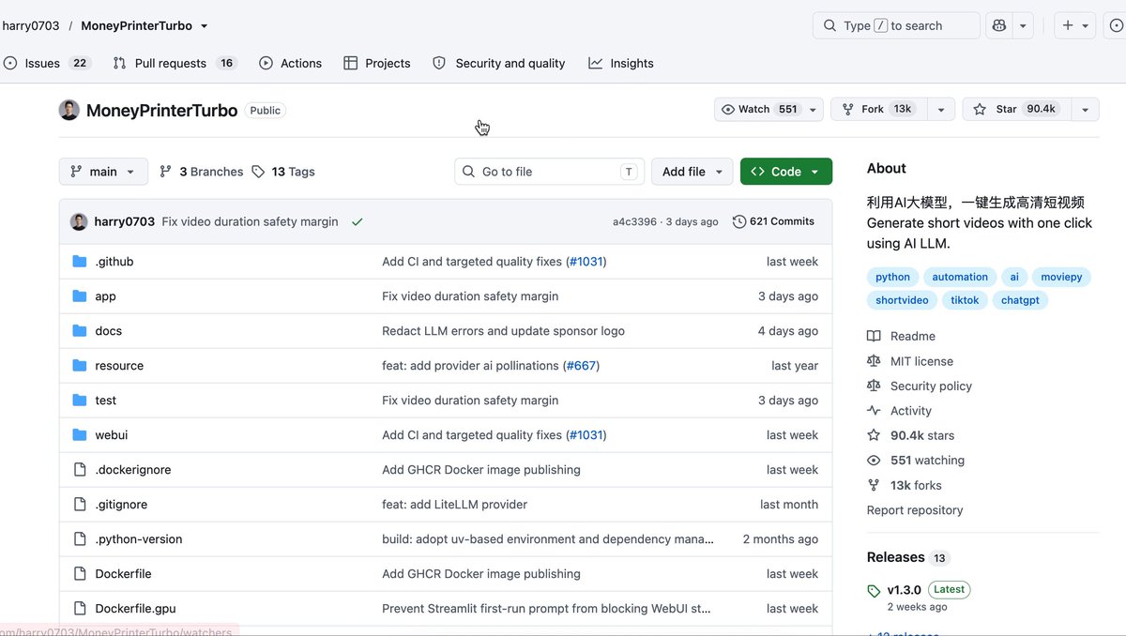
Task: Click the MoneyPrinterTurbo repository title link
Action: (161, 110)
